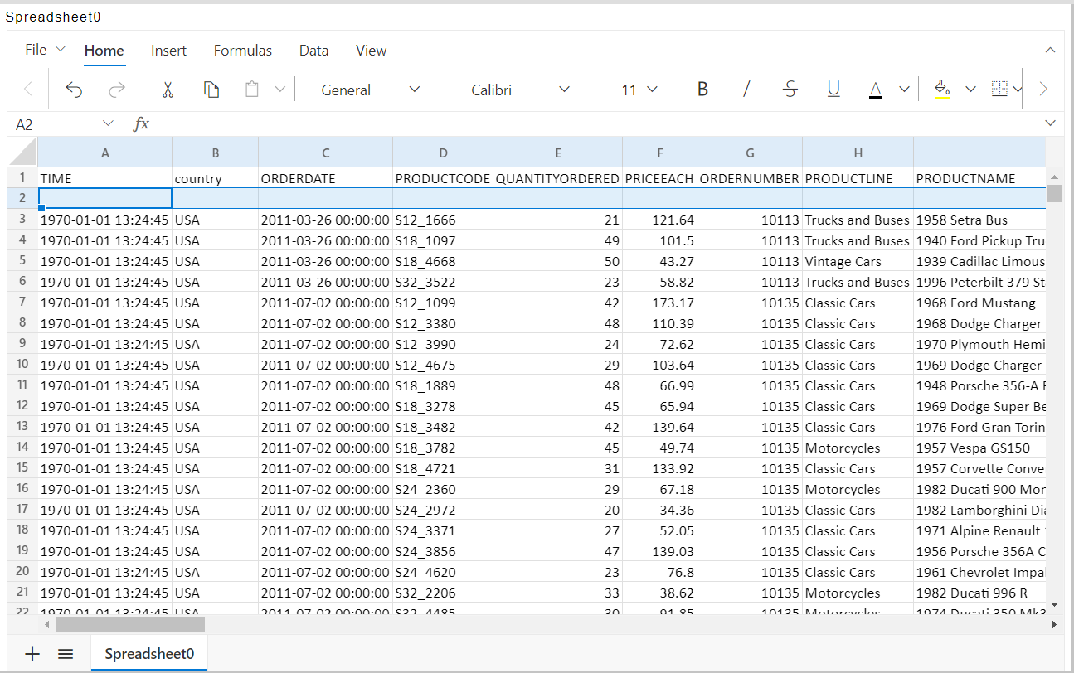
Task: Select column E header
Action: (558, 153)
